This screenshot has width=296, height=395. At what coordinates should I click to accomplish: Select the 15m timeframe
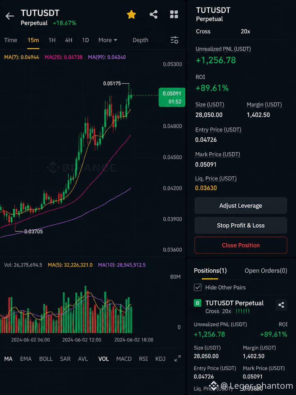point(33,40)
